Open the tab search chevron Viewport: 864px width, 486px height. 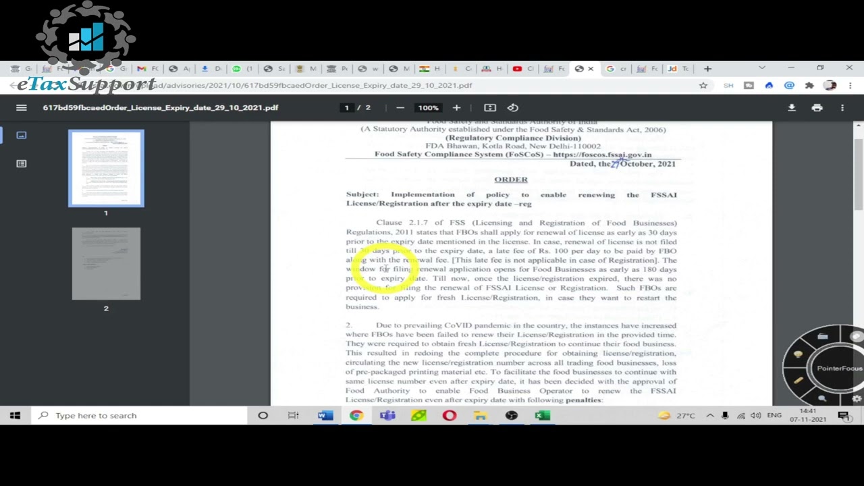762,68
